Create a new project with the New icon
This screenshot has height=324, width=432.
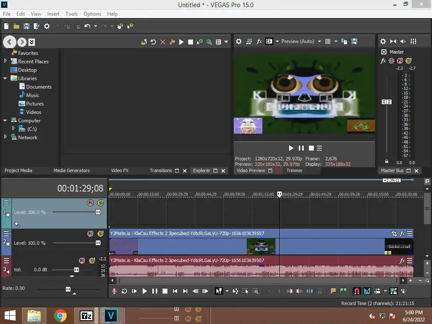[x=6, y=26]
